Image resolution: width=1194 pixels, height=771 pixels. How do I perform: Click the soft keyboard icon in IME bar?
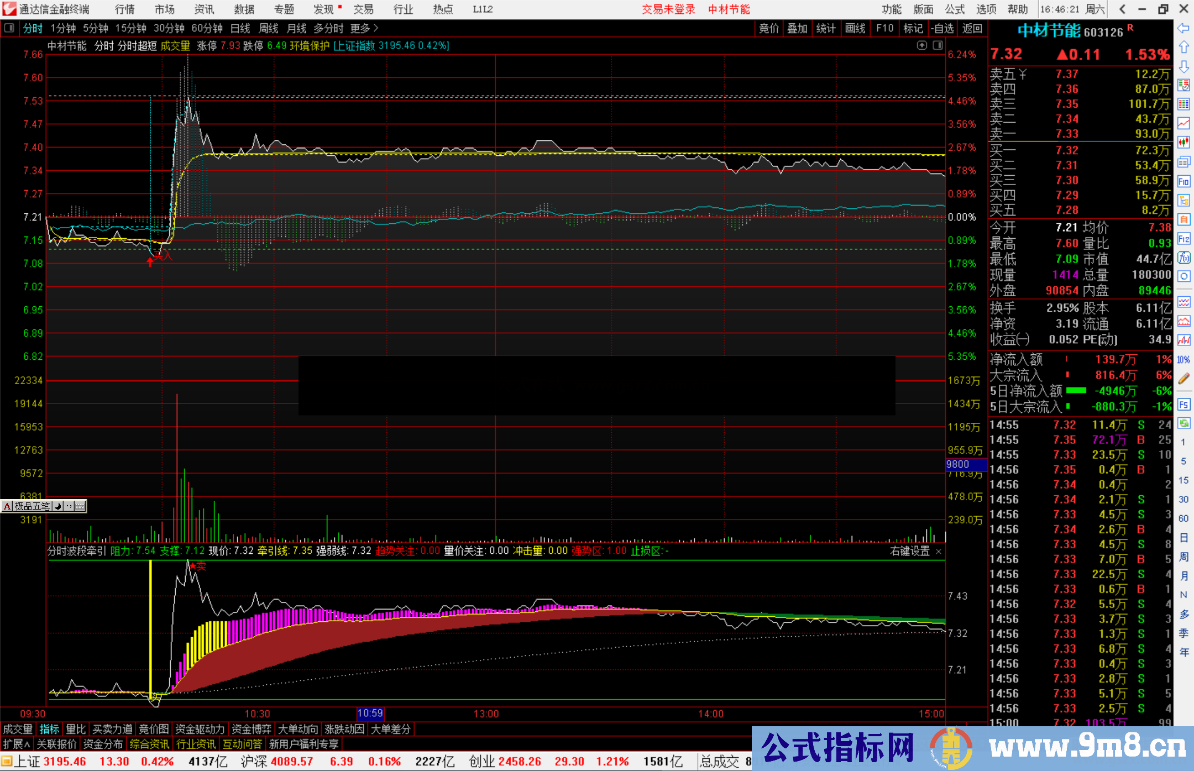coord(80,506)
